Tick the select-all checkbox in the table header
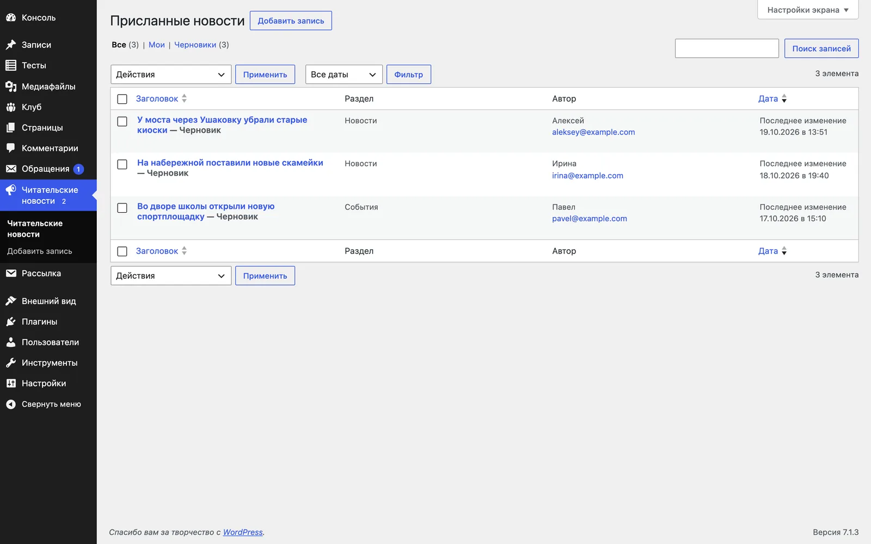The image size is (871, 544). click(x=122, y=99)
